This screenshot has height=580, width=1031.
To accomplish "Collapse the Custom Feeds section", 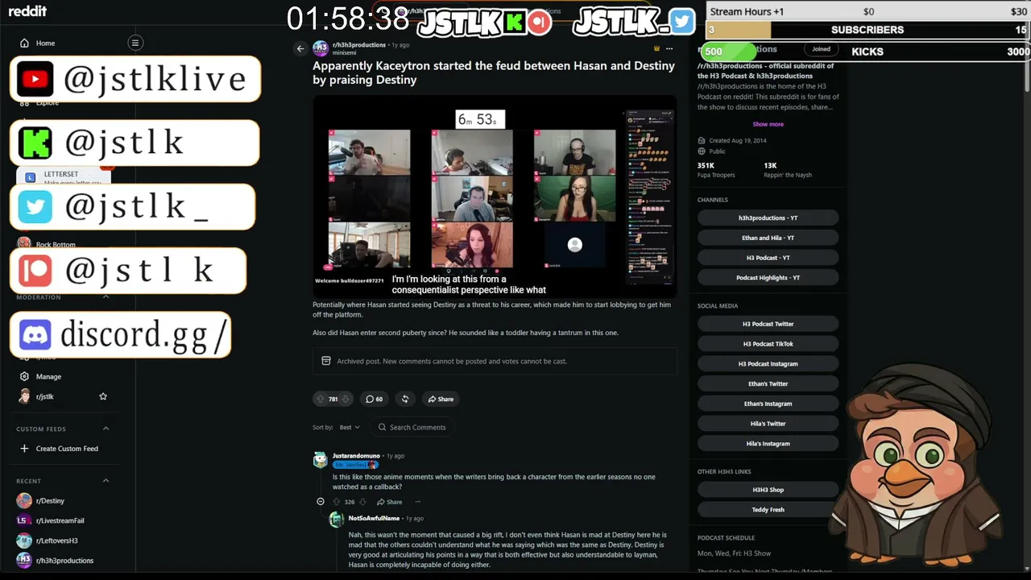I will click(x=106, y=429).
